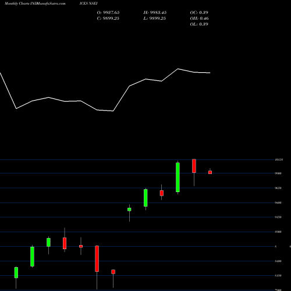The width and height of the screenshot is (291, 291).
Task: Click the 'OL: 0.39' value
Action: point(199,24)
